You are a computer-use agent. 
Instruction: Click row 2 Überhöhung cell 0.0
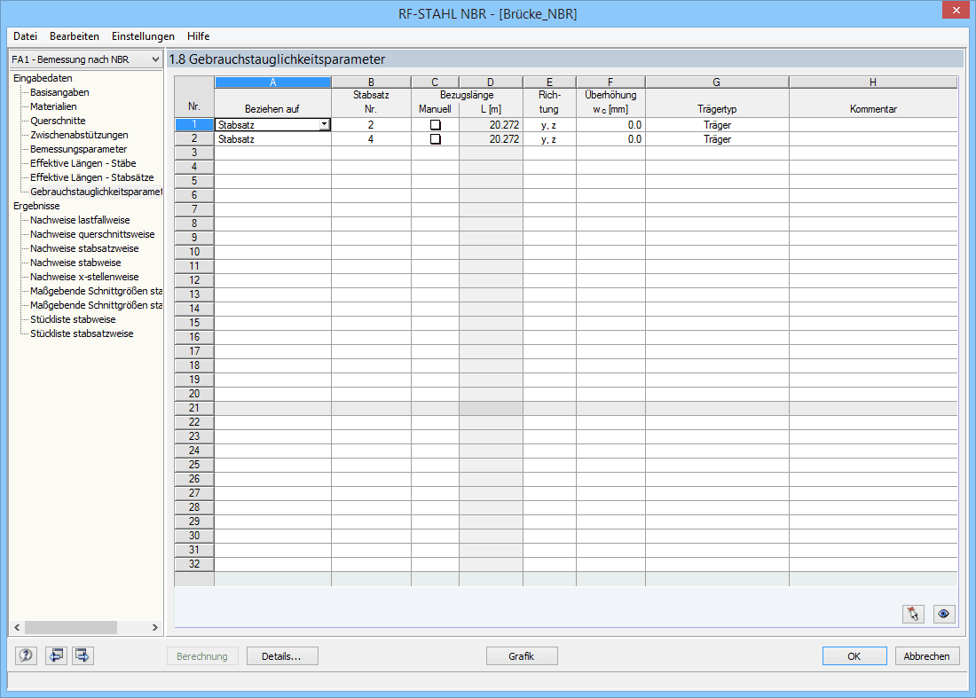point(610,139)
